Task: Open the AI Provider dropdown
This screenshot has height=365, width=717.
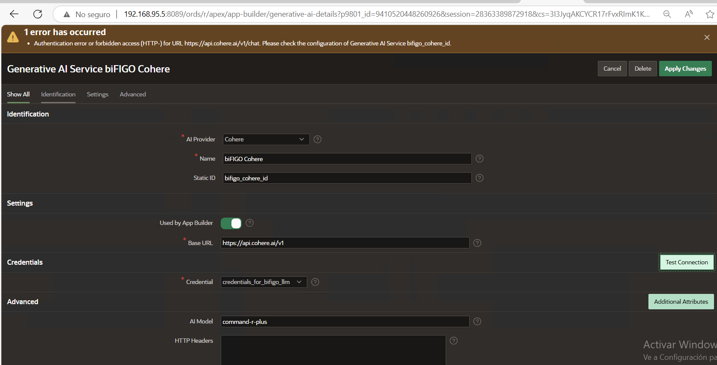Action: point(266,139)
